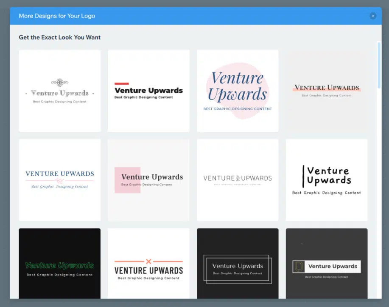Click the orange X icon in the logo
389x307 pixels.
click(148, 262)
